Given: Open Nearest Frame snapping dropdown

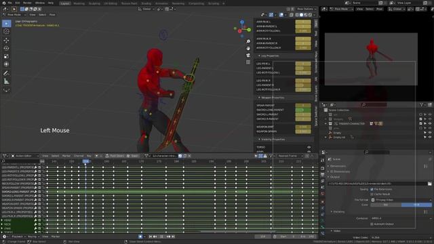Looking at the screenshot, I should 290,156.
